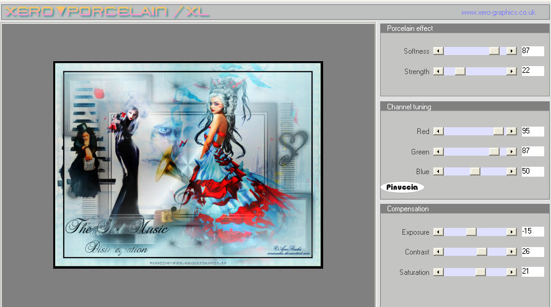Click the Green slider thumb
Image resolution: width=551 pixels, height=307 pixels.
[494, 151]
